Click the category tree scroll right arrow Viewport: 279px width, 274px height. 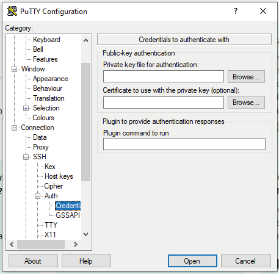(x=76, y=244)
